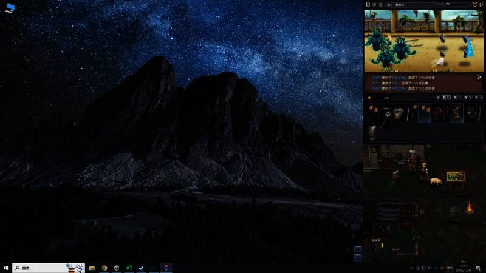Select the green-framed inventory item

[471, 113]
